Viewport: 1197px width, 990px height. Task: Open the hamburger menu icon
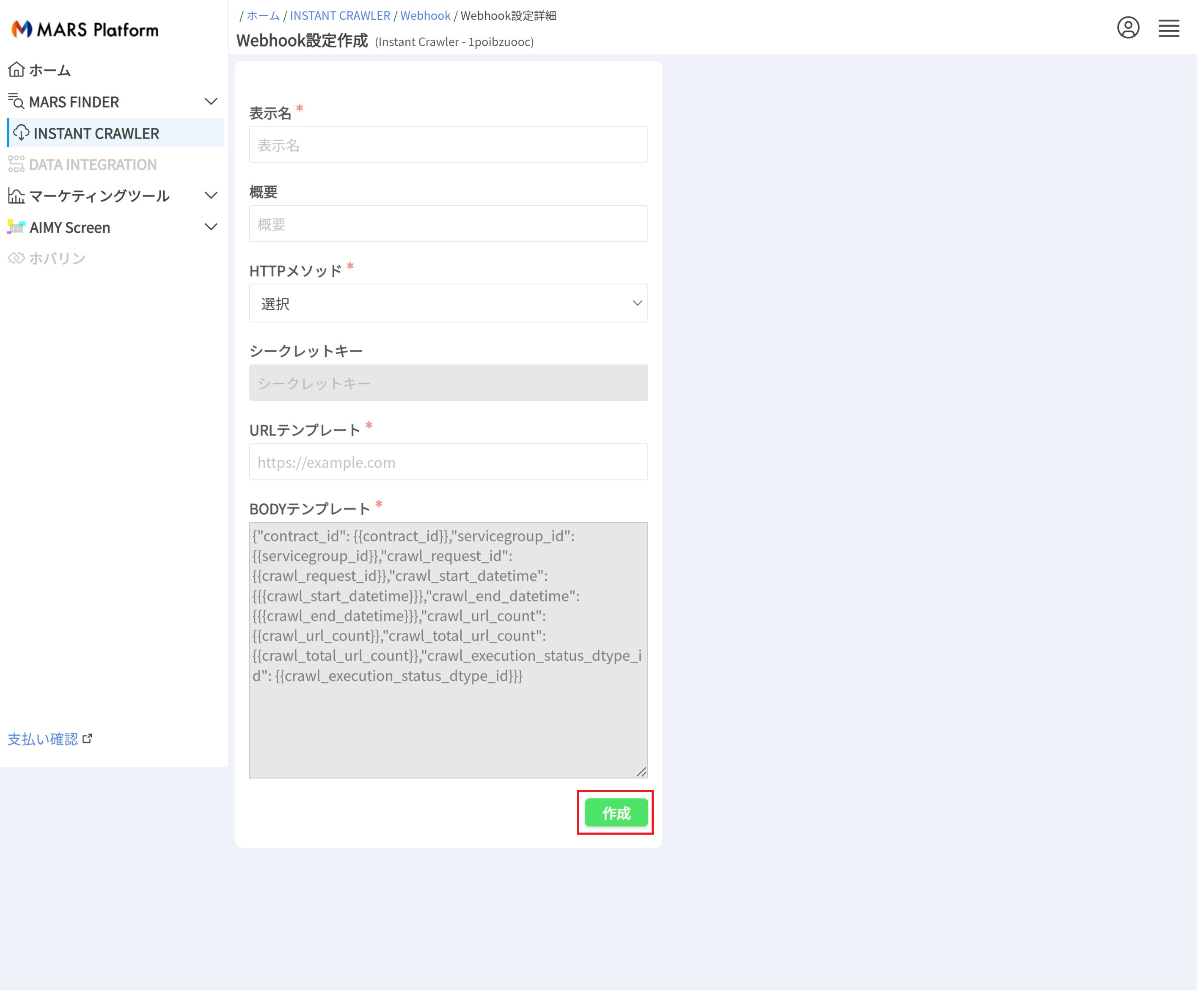point(1169,28)
